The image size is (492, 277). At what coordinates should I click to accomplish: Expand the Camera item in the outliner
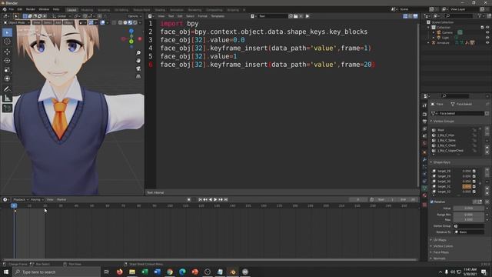point(434,32)
